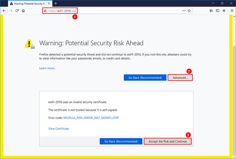
Task: Minimize the Firefox window
Action: [x=213, y=3]
